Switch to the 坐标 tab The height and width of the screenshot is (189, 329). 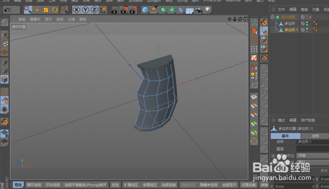[x=315, y=136]
